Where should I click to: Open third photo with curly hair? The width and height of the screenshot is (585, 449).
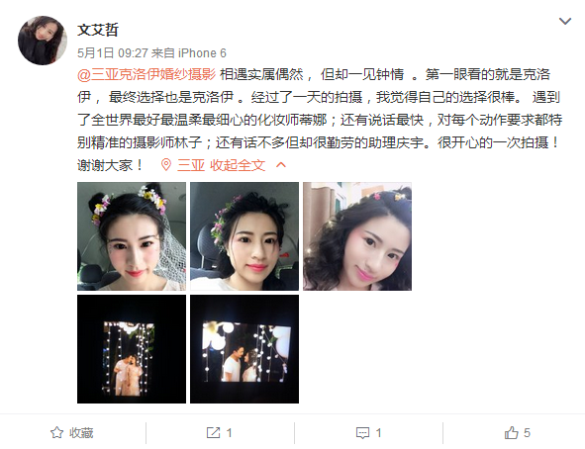357,236
